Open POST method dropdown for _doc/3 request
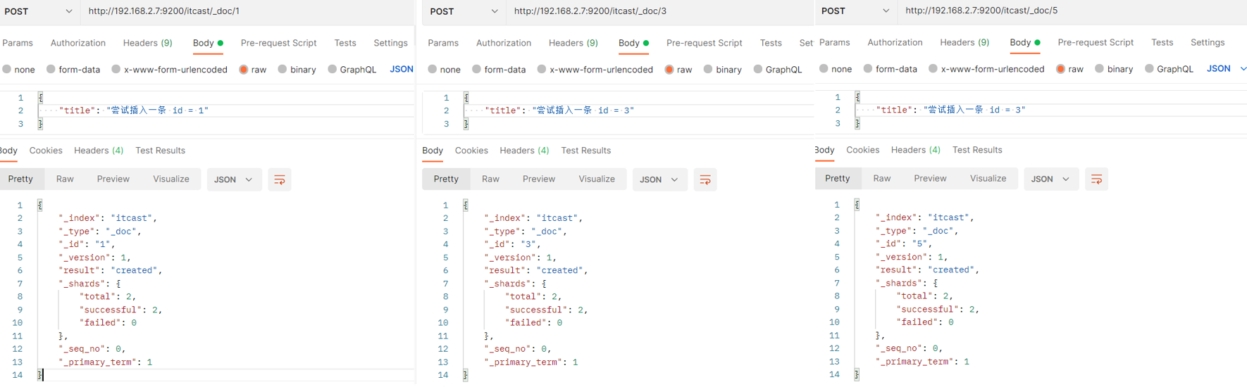This screenshot has width=1247, height=387. [x=465, y=11]
